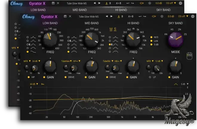Click the Tube Glow Wide MS preset name in the front window
This screenshot has width=197, height=129.
coord(89,17)
